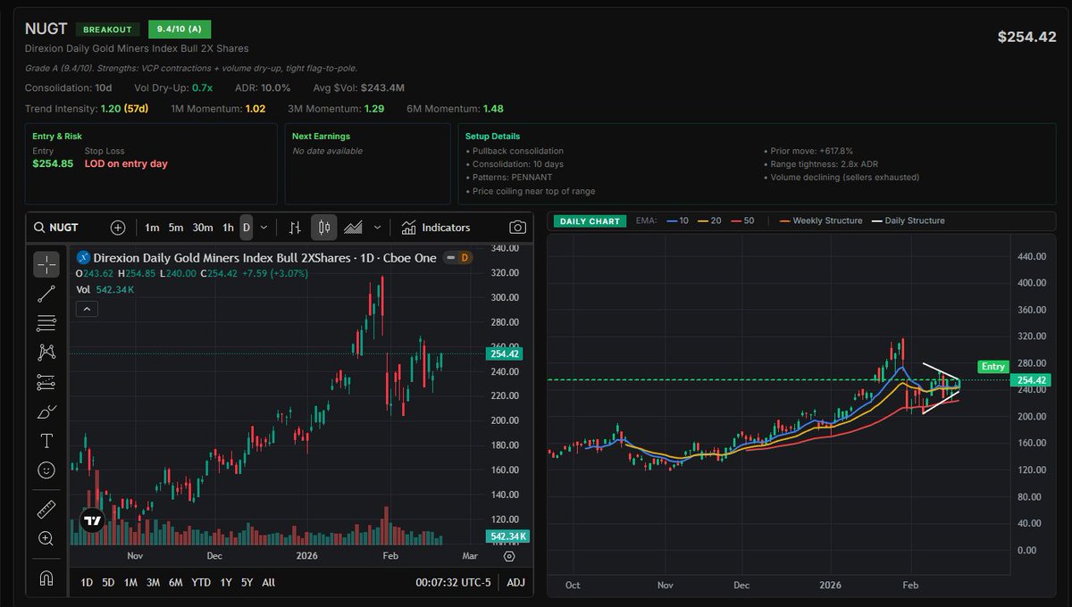1072x607 pixels.
Task: Click the 9.4/10 (A) grade badge
Action: point(180,29)
